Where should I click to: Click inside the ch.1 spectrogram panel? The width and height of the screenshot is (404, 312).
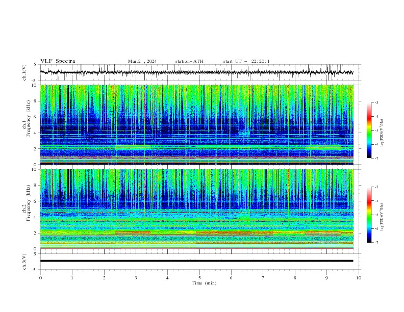(196, 124)
